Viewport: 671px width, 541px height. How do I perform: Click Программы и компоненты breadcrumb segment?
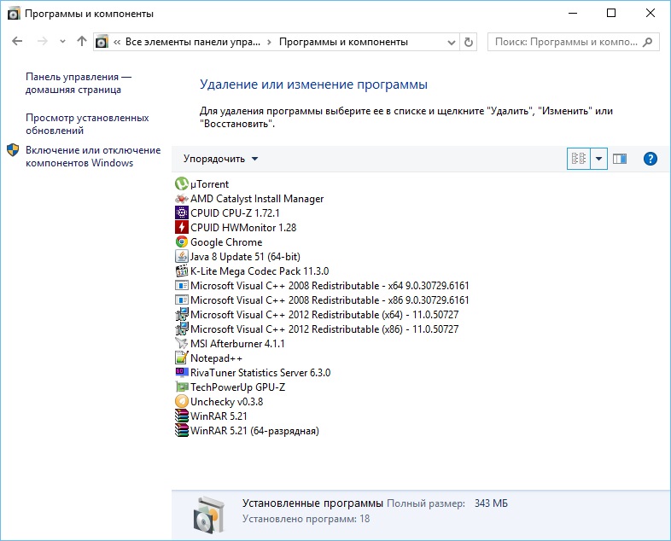343,42
